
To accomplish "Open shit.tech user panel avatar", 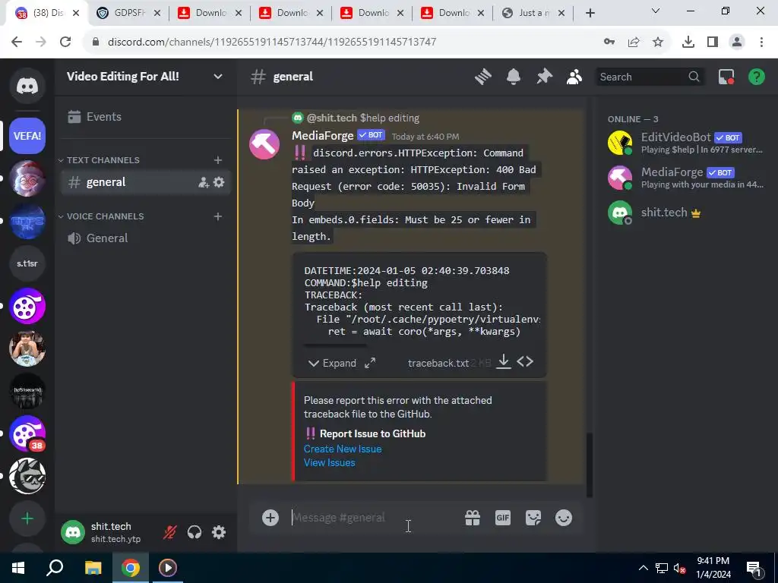I will click(x=73, y=532).
